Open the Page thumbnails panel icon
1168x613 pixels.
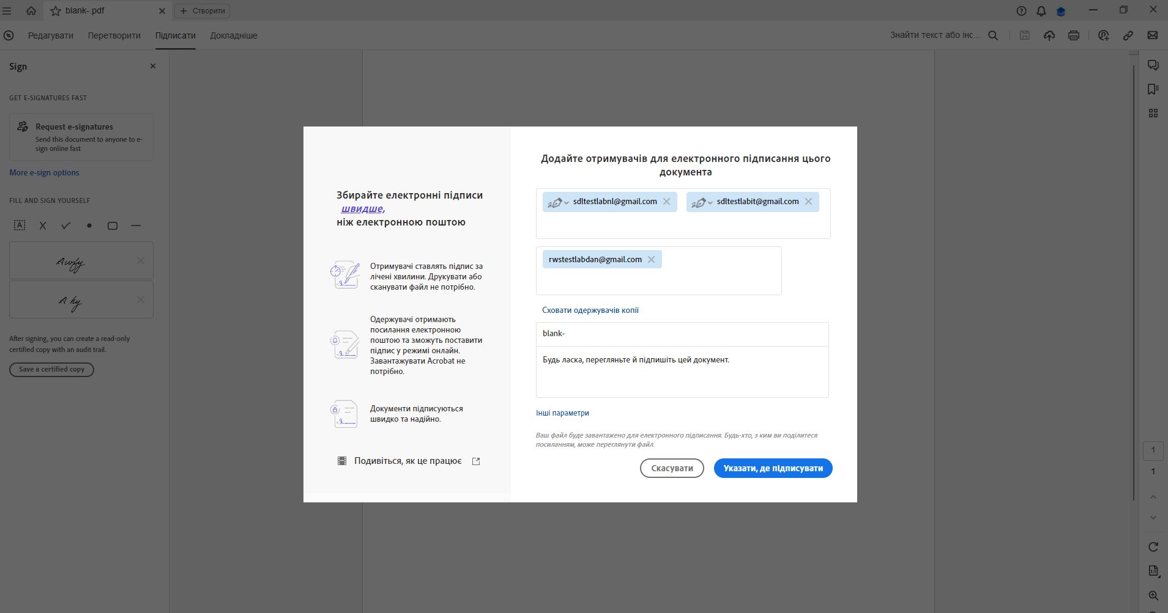[1153, 113]
